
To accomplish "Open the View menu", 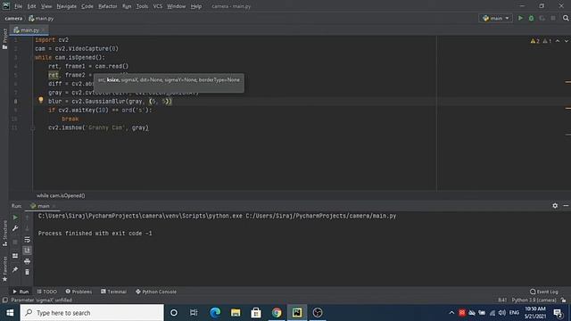I will coord(46,6).
